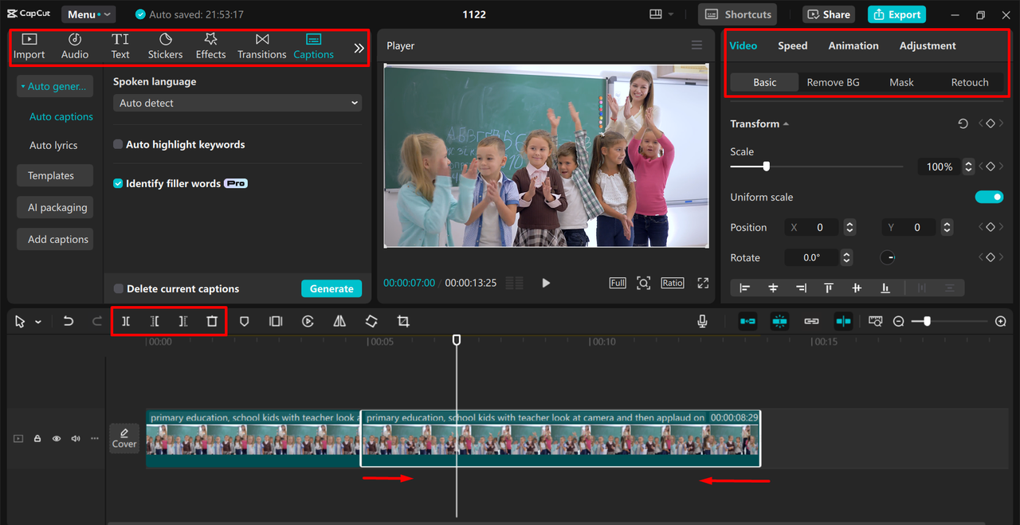Add a Scale keyframe
This screenshot has height=525, width=1020.
tap(991, 167)
